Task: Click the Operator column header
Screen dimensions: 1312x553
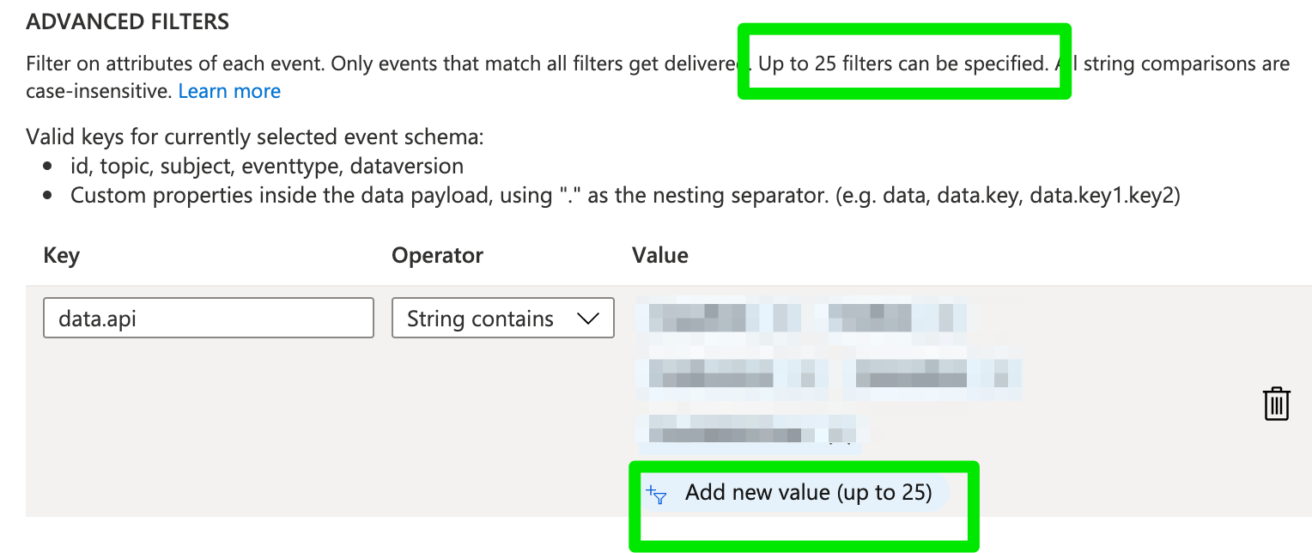Action: (x=437, y=255)
